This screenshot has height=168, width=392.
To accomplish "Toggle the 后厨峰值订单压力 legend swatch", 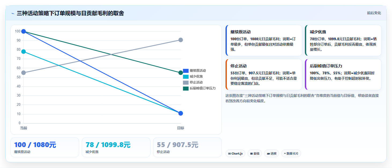I will pos(186,88).
